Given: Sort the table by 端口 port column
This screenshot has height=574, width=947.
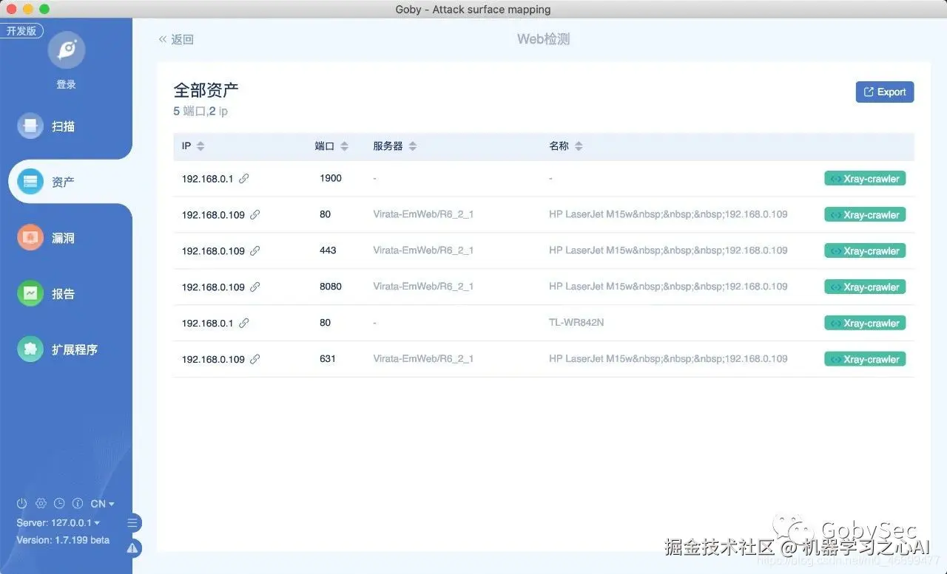Looking at the screenshot, I should pyautogui.click(x=344, y=146).
